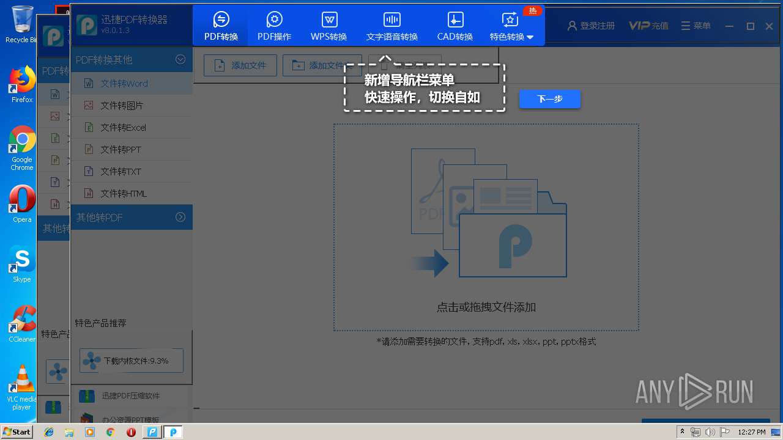Show hidden system tray icons
783x440 pixels.
click(682, 432)
